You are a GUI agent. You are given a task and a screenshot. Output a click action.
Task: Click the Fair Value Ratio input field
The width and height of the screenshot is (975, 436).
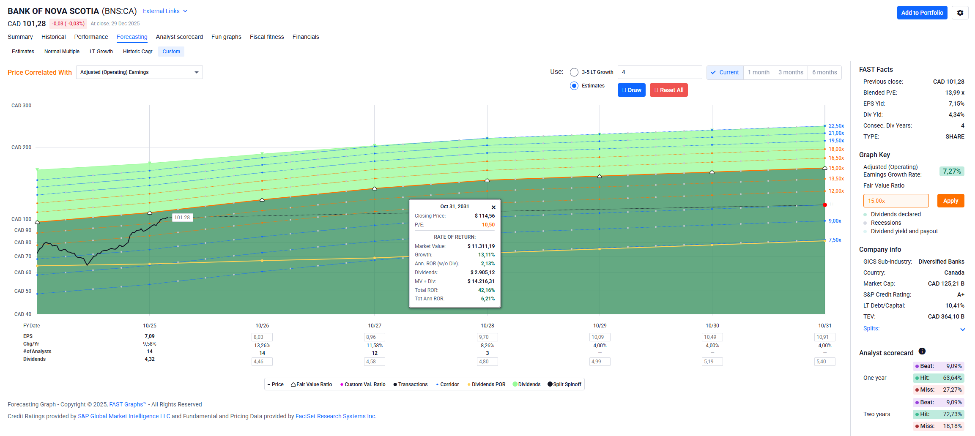click(896, 201)
